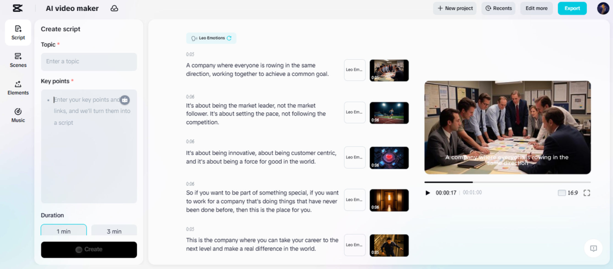
Task: Click the preview playback progress bar
Action: coord(507,182)
